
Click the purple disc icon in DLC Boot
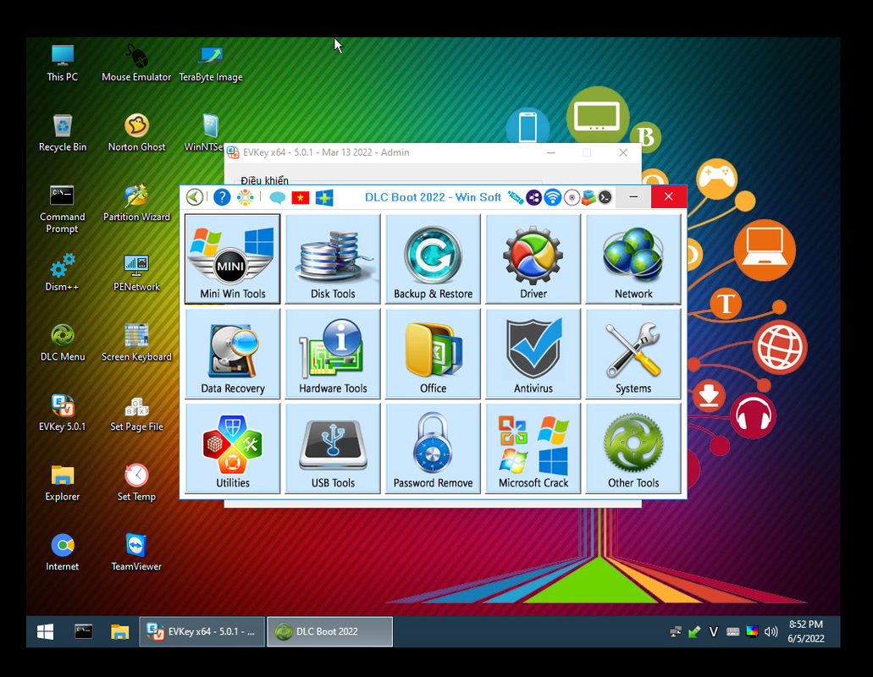[572, 197]
